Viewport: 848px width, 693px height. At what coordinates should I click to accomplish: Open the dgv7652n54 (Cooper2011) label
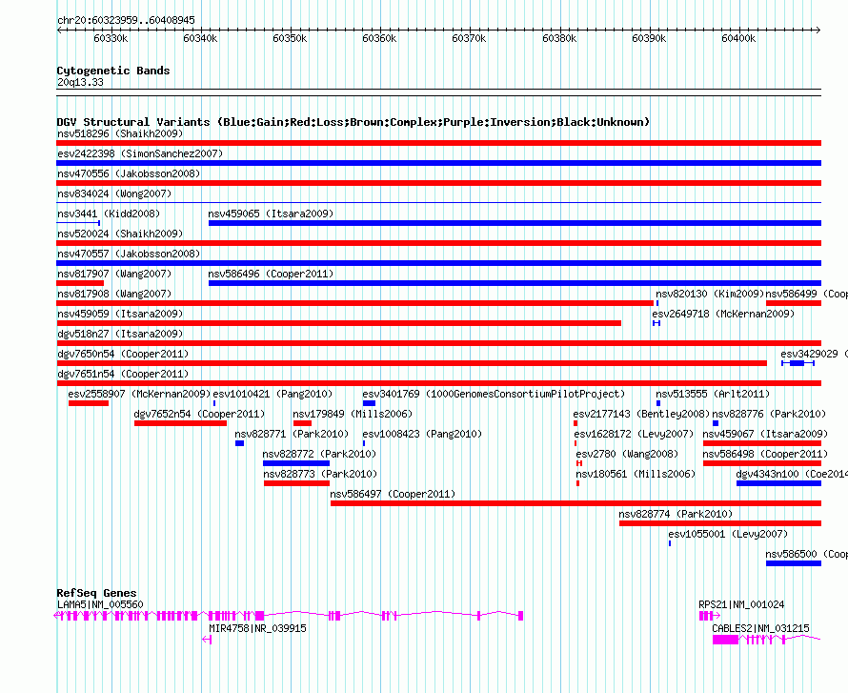[199, 414]
